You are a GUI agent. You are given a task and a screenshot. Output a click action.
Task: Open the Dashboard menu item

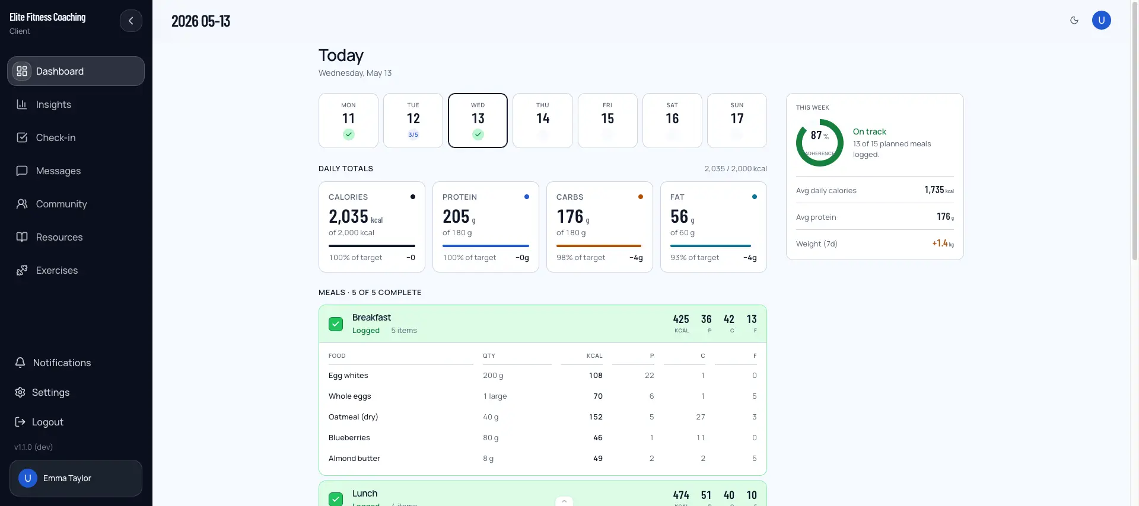[76, 71]
